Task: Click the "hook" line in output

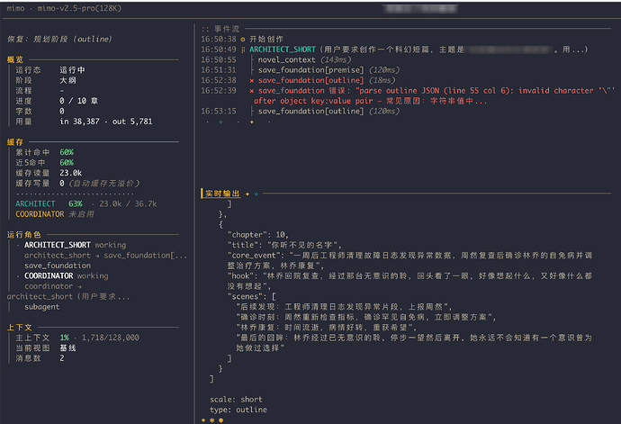Action: pos(409,282)
